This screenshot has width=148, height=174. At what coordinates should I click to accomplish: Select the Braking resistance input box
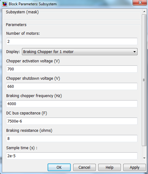(72, 138)
